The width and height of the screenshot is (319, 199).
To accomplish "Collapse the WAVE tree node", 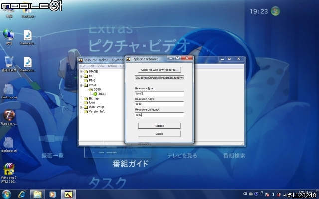I will point(81,85).
